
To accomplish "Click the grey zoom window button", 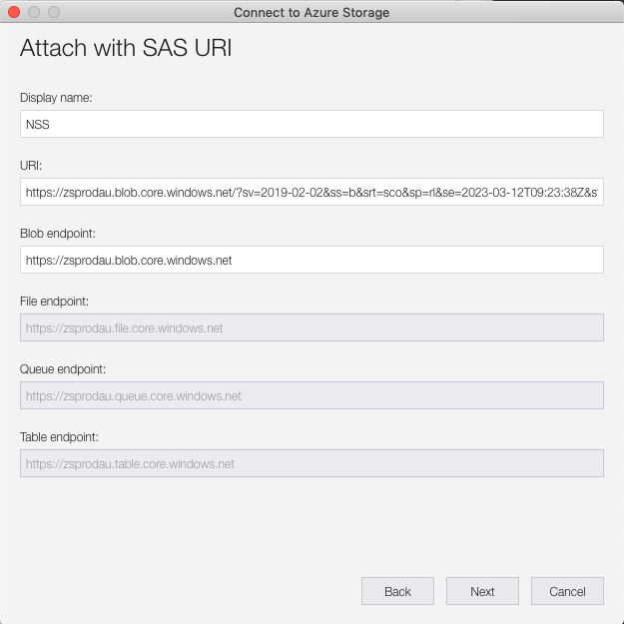I will pos(54,12).
